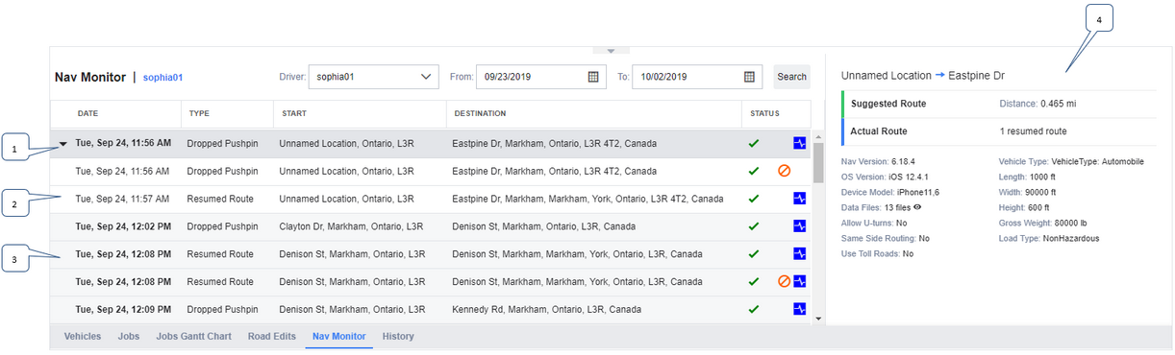
Task: Open the To date calendar picker
Action: point(749,77)
